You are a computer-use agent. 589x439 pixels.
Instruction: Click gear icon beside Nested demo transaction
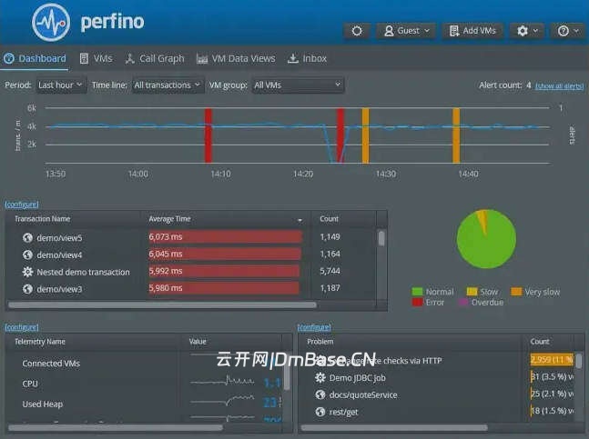coord(27,272)
